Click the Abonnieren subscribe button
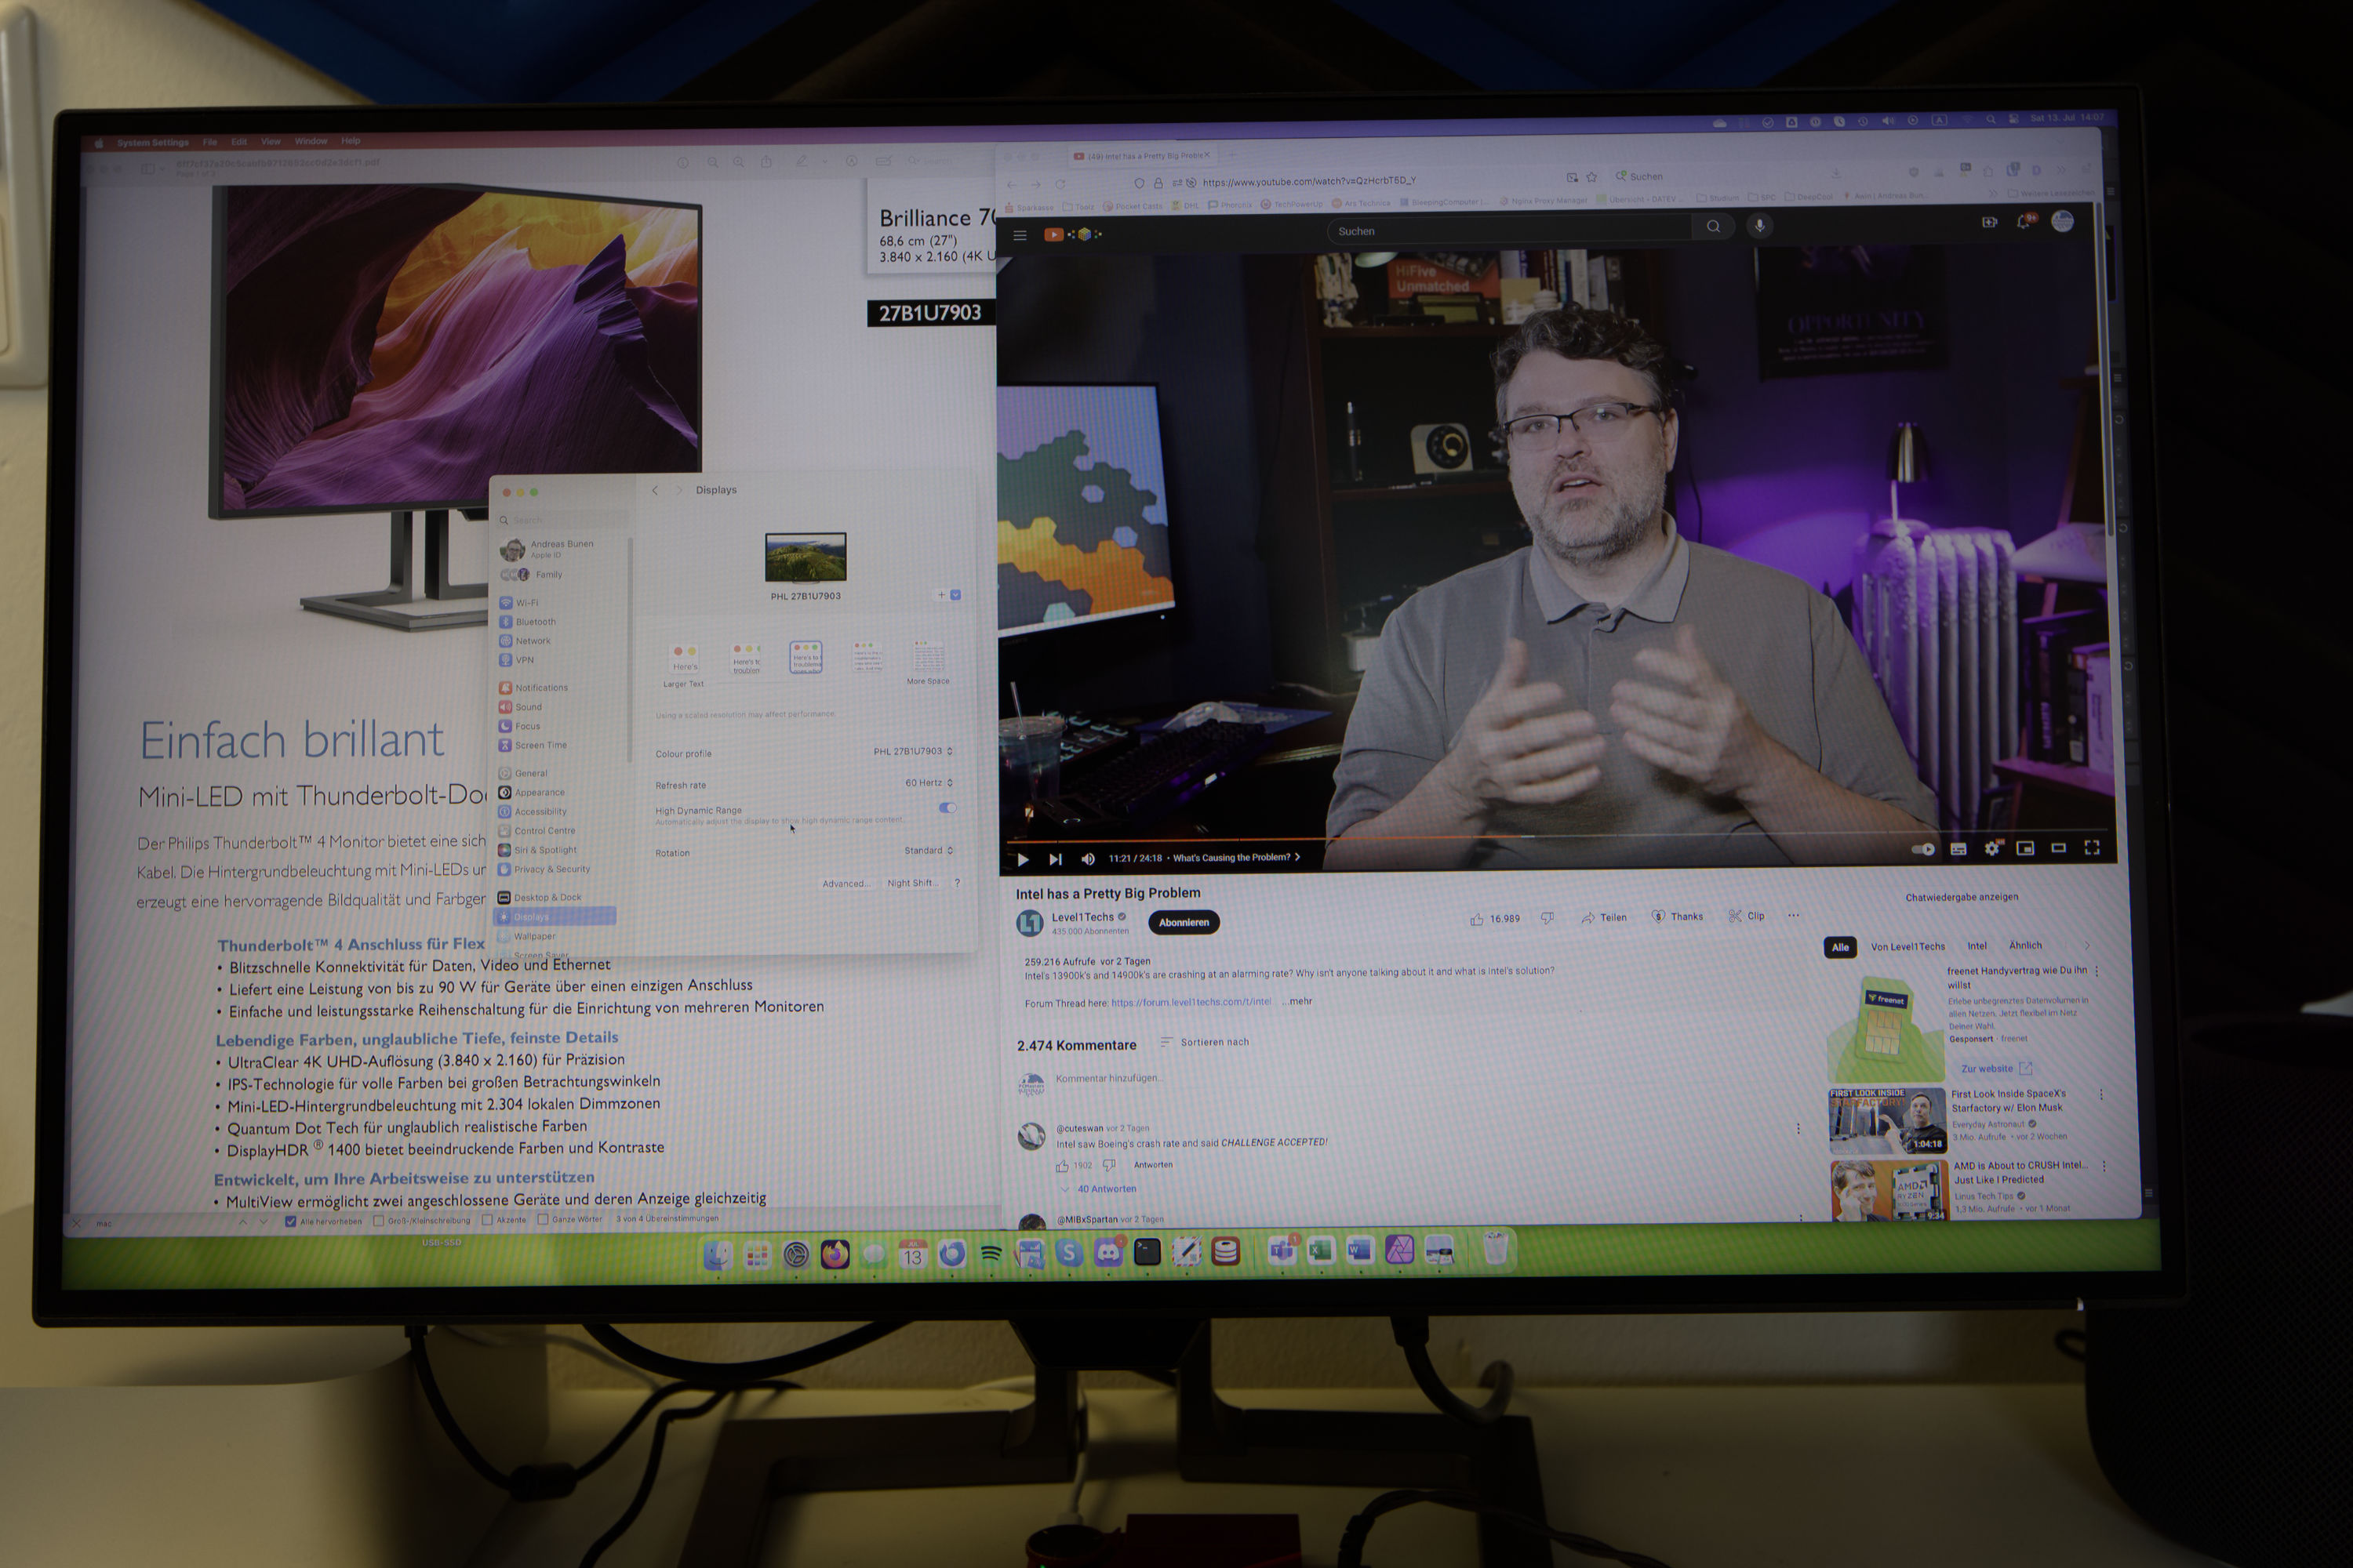The height and width of the screenshot is (1568, 2353). pyautogui.click(x=1184, y=922)
